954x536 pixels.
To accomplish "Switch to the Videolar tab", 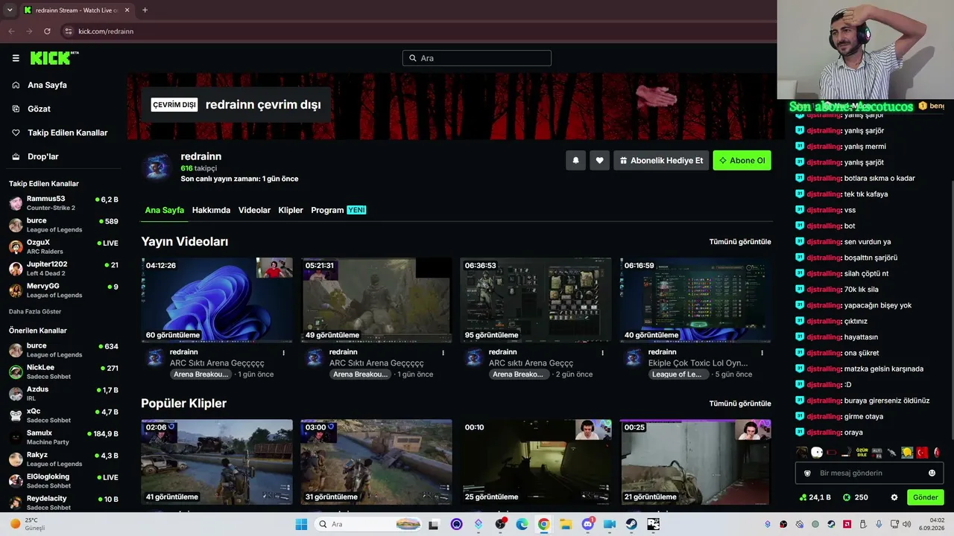I will coord(254,210).
